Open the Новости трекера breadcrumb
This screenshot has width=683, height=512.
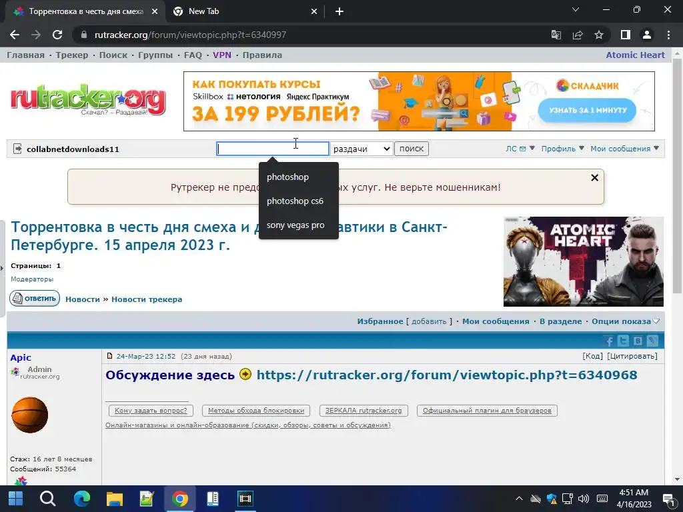coord(147,299)
